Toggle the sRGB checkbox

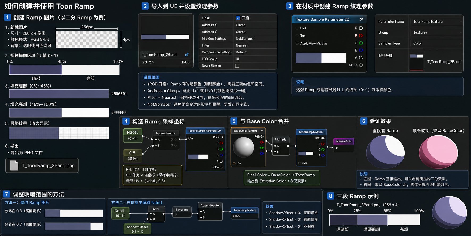click(238, 18)
